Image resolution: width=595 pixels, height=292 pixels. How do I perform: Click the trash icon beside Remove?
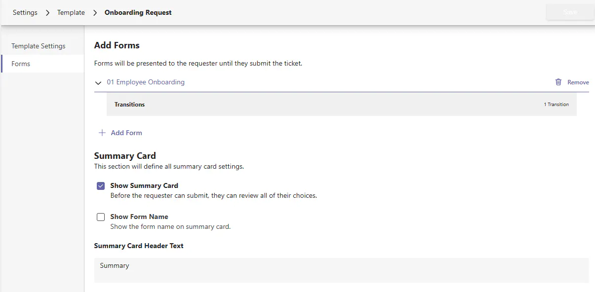(558, 82)
